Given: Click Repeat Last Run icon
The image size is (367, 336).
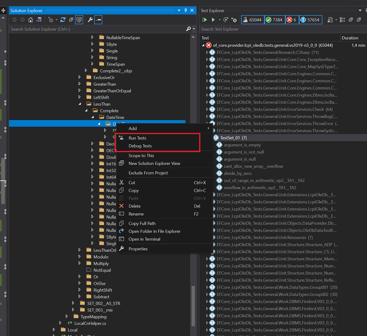Looking at the screenshot, I should click(226, 20).
